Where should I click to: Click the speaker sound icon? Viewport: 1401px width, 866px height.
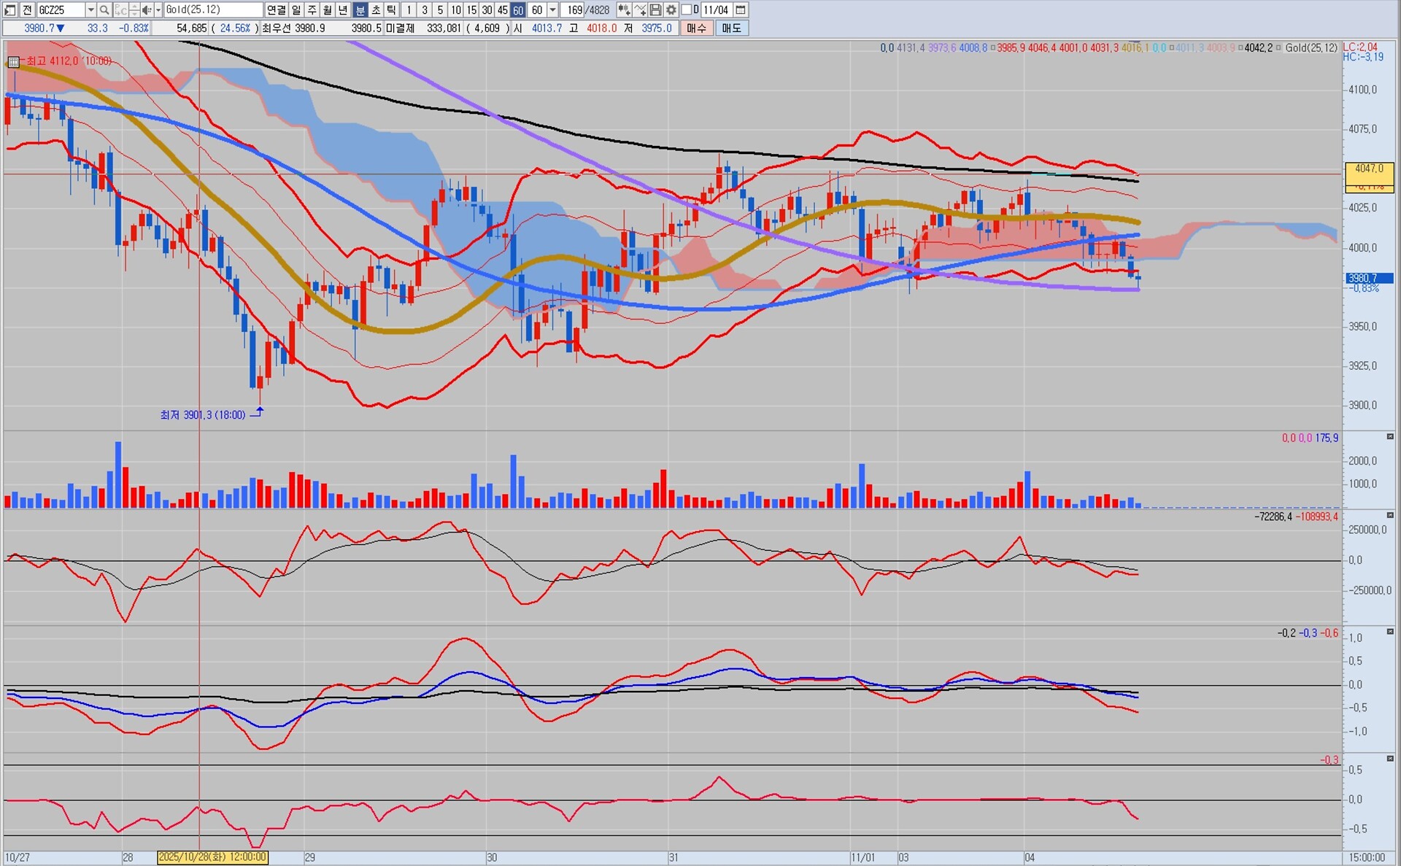point(146,9)
